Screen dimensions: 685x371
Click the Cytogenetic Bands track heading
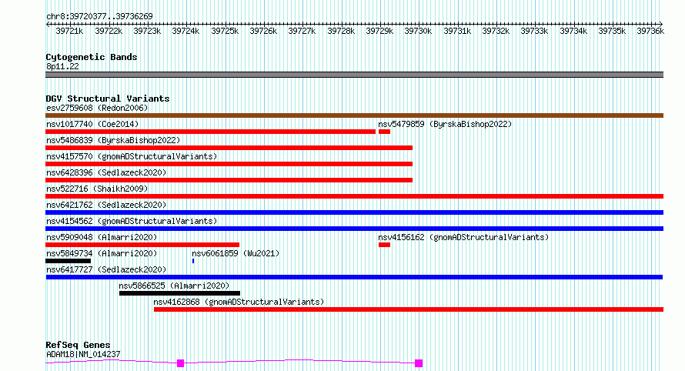pyautogui.click(x=92, y=57)
